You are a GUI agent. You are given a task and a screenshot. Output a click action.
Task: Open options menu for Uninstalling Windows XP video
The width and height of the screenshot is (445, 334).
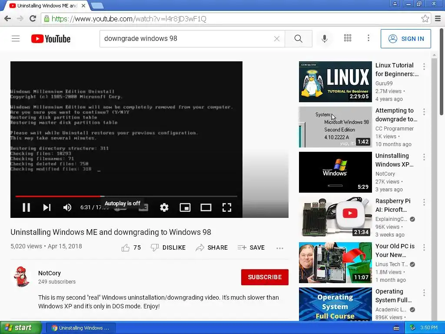tap(424, 157)
